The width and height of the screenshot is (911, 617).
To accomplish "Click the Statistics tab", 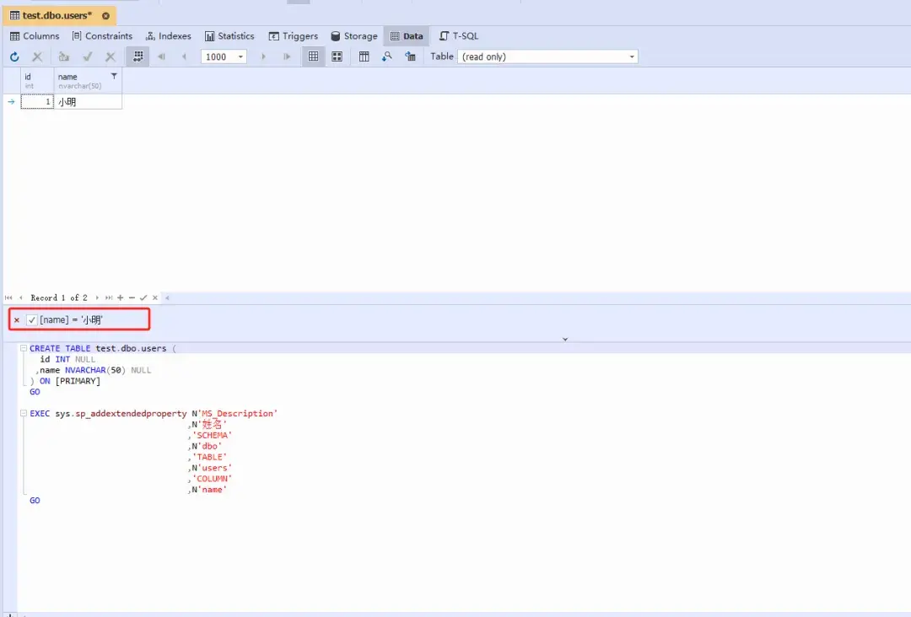I will 229,35.
